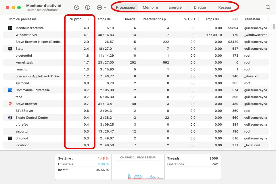Open the Disque tab
The width and height of the screenshot is (276, 184).
tap(200, 7)
